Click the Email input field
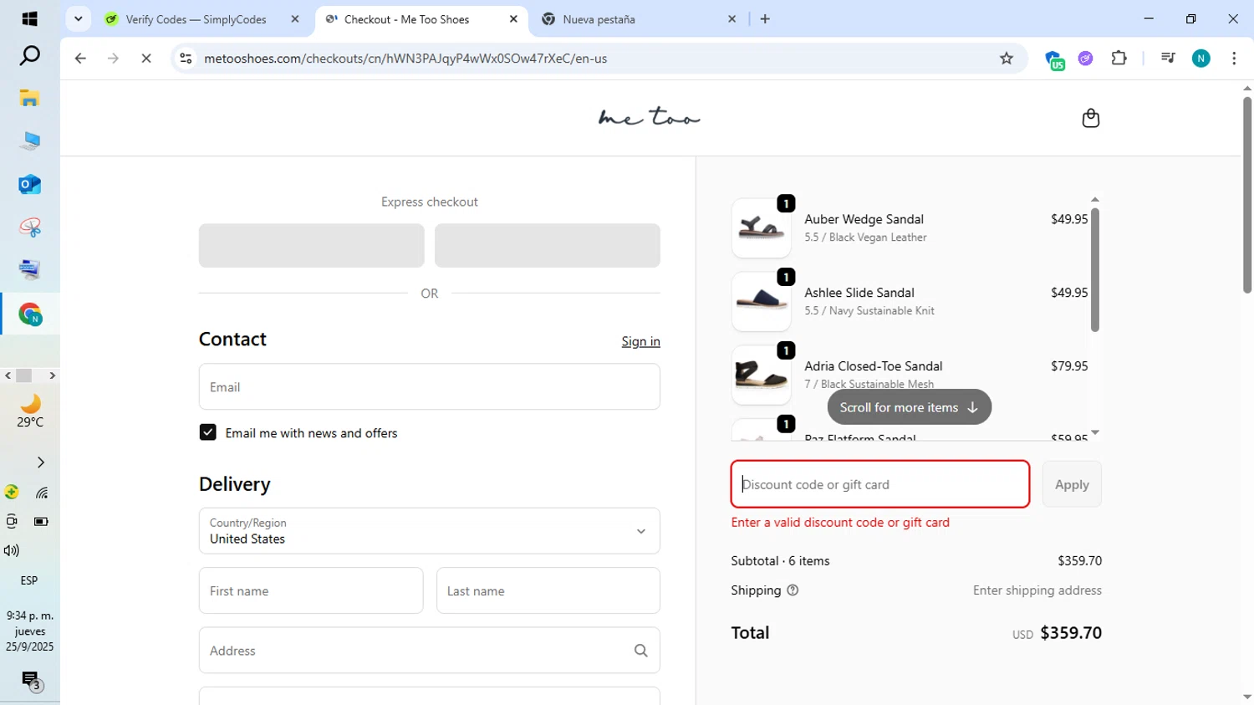Screen dimensions: 1254x705 tap(430, 386)
